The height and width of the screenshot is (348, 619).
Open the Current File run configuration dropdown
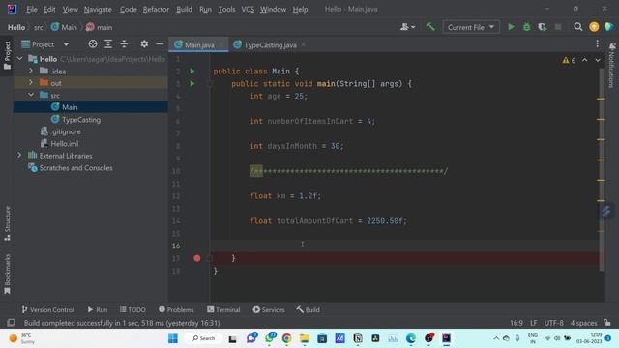click(471, 27)
